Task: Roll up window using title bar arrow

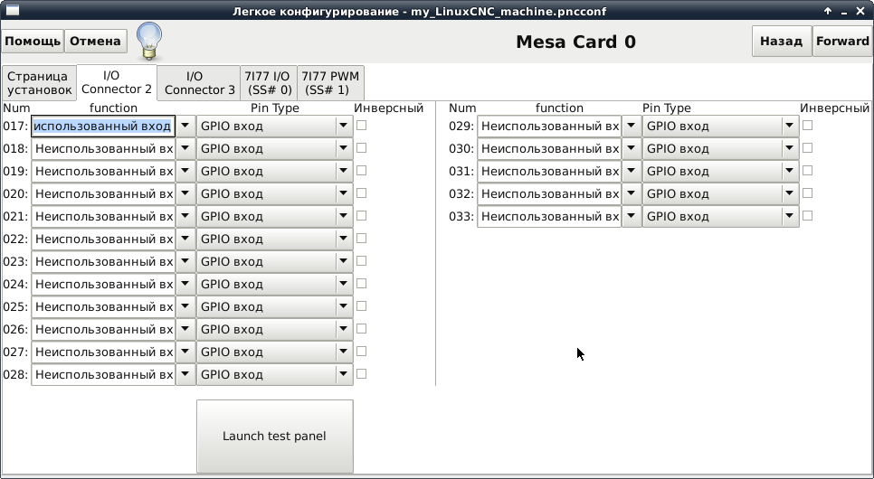Action: click(828, 11)
